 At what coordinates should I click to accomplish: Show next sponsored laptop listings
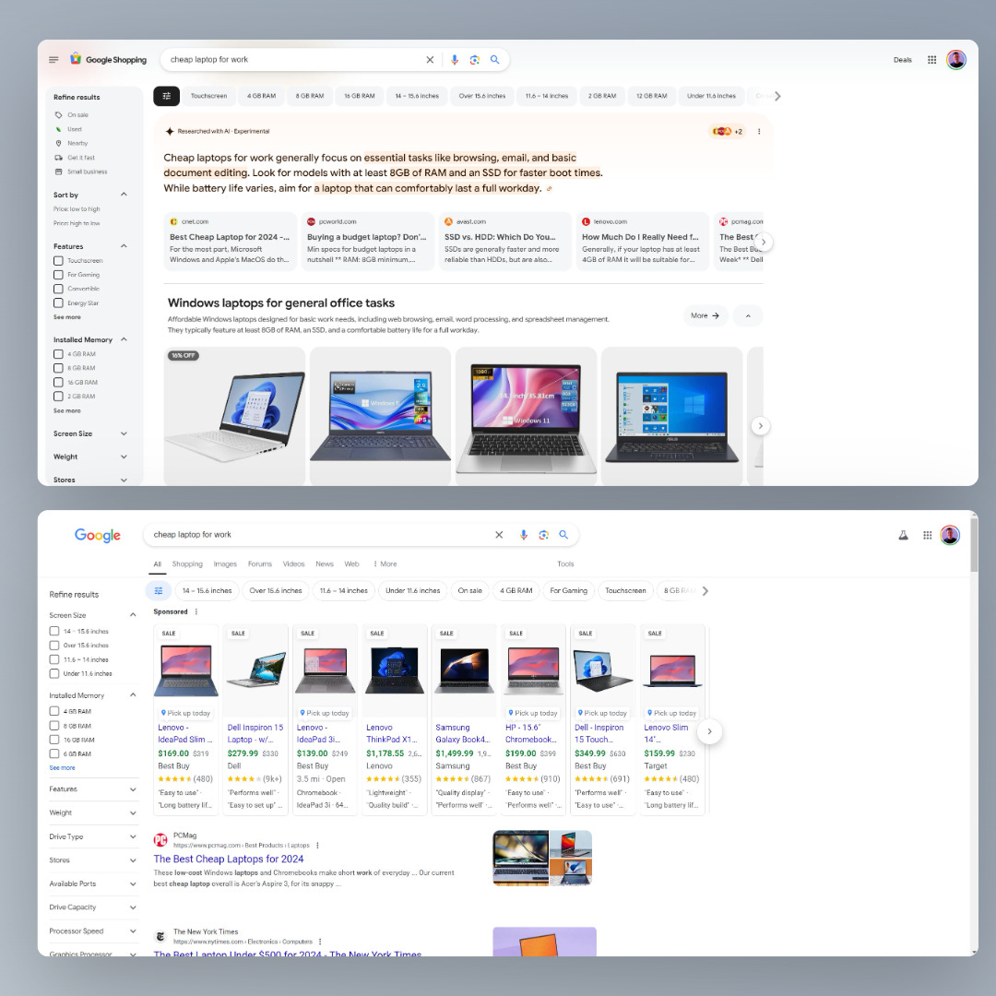[x=709, y=731]
